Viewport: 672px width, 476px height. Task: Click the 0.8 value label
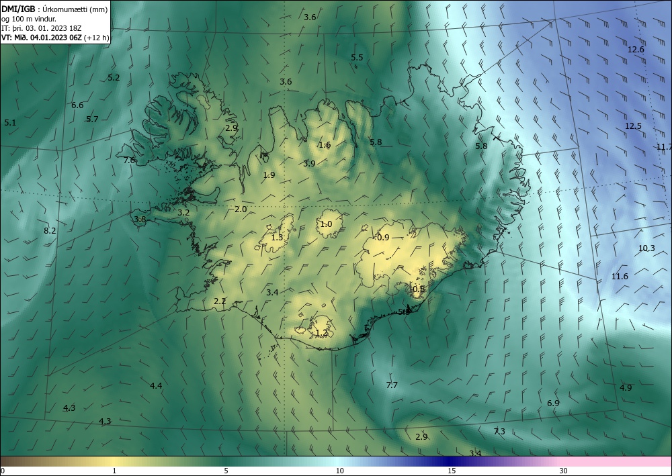tap(419, 289)
